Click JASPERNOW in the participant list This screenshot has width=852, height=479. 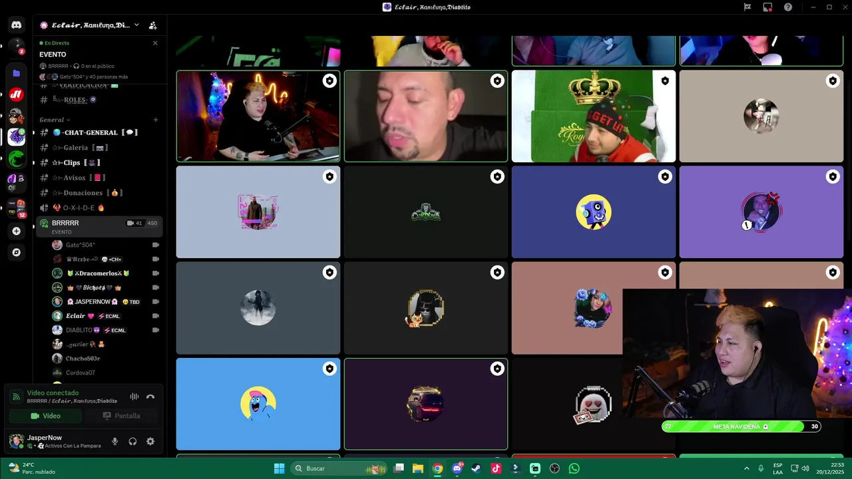pos(92,302)
